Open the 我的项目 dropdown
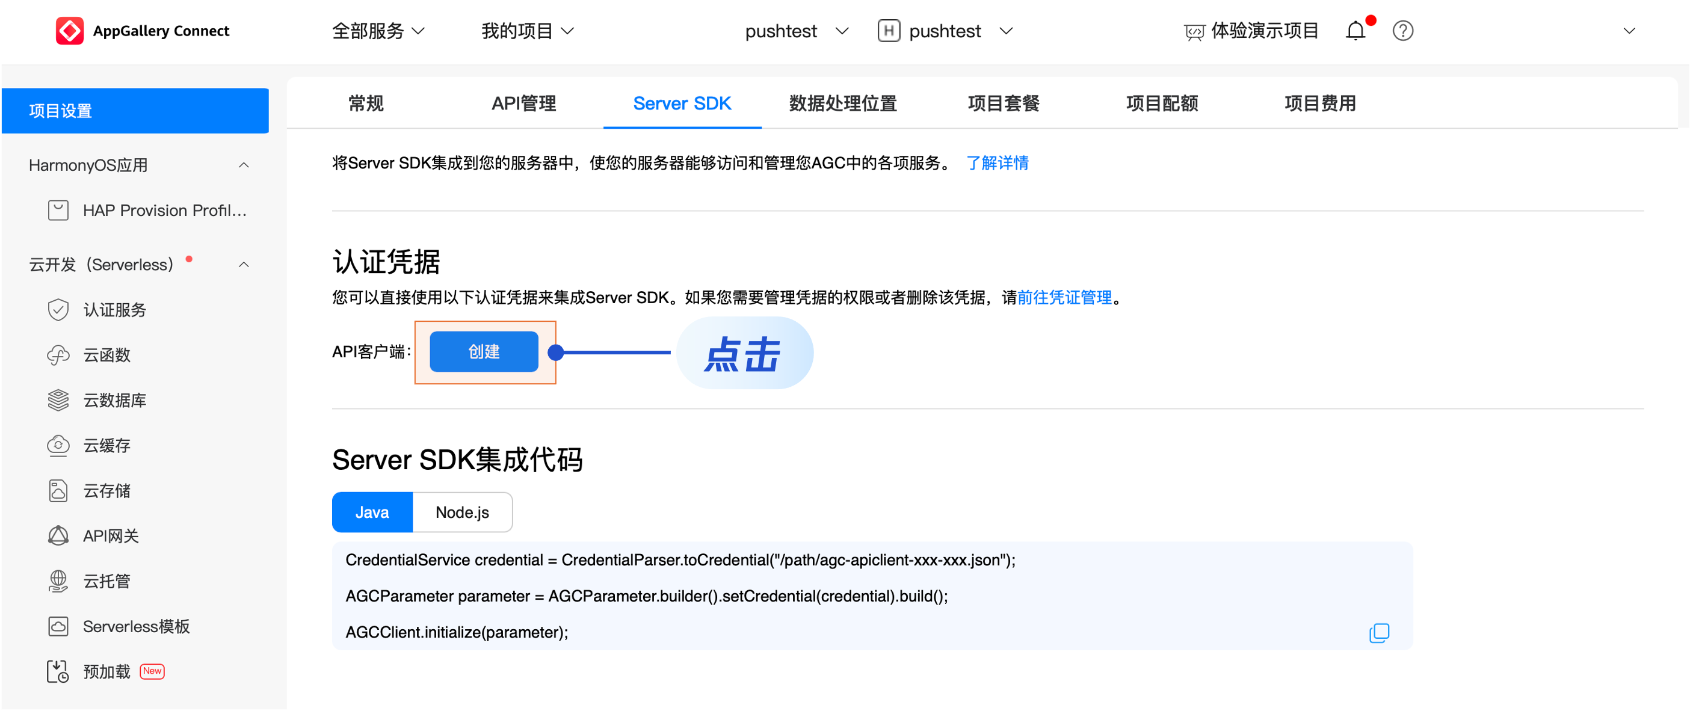The height and width of the screenshot is (711, 1690). (x=528, y=31)
